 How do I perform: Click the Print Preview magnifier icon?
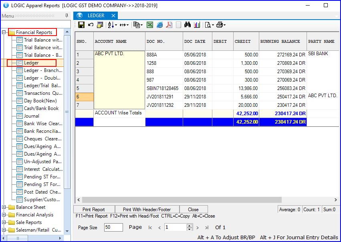208,25
